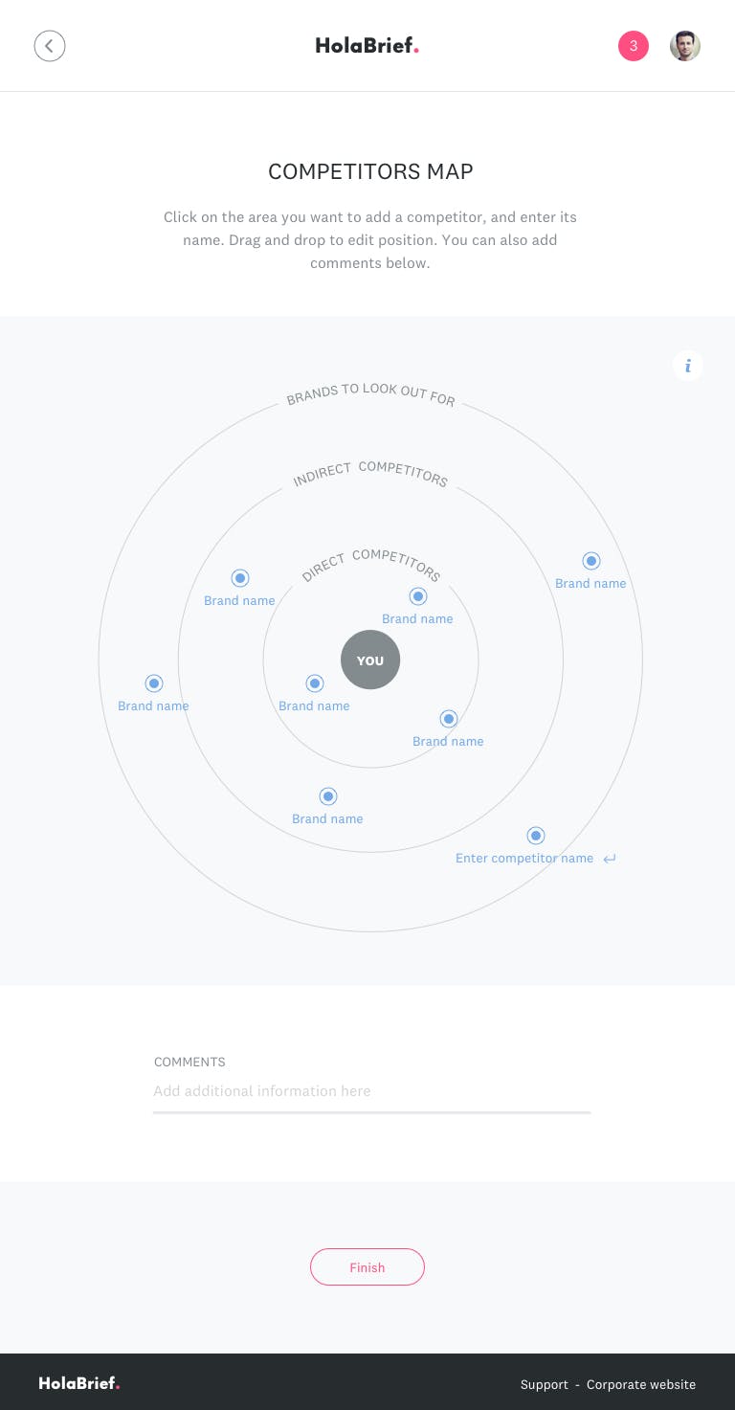Image resolution: width=735 pixels, height=1410 pixels.
Task: Click the Enter competitor name field
Action: (524, 859)
